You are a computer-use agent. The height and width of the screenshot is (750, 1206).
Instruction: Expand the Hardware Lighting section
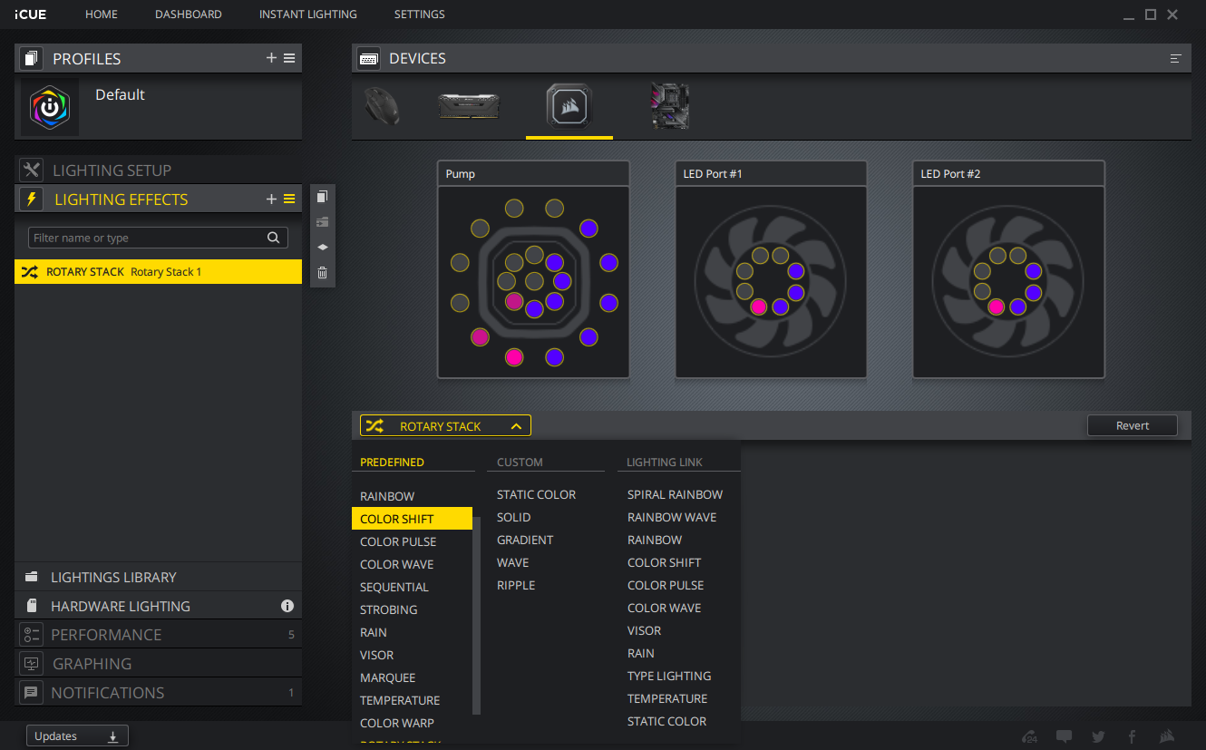pos(158,606)
